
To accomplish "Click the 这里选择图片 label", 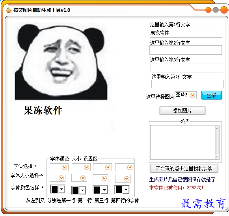I will [160, 97].
